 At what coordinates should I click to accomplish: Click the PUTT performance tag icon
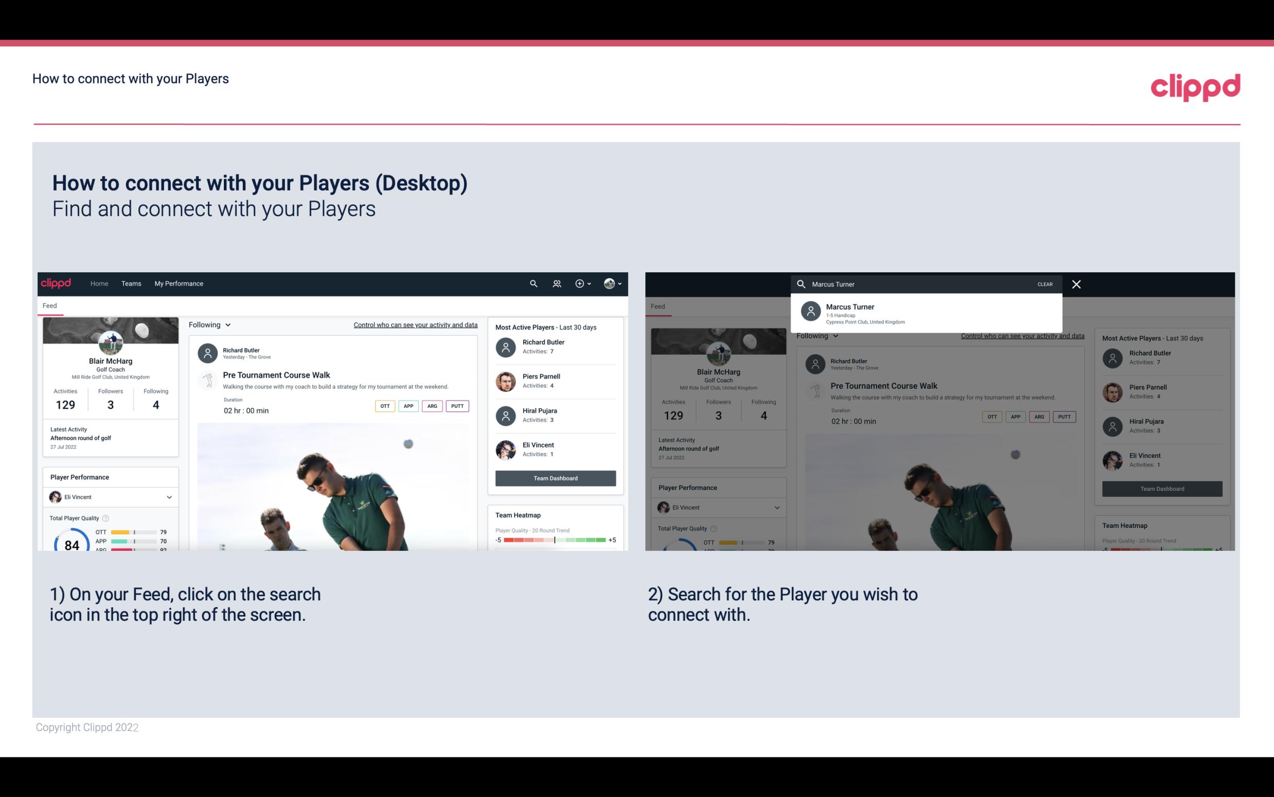click(458, 406)
